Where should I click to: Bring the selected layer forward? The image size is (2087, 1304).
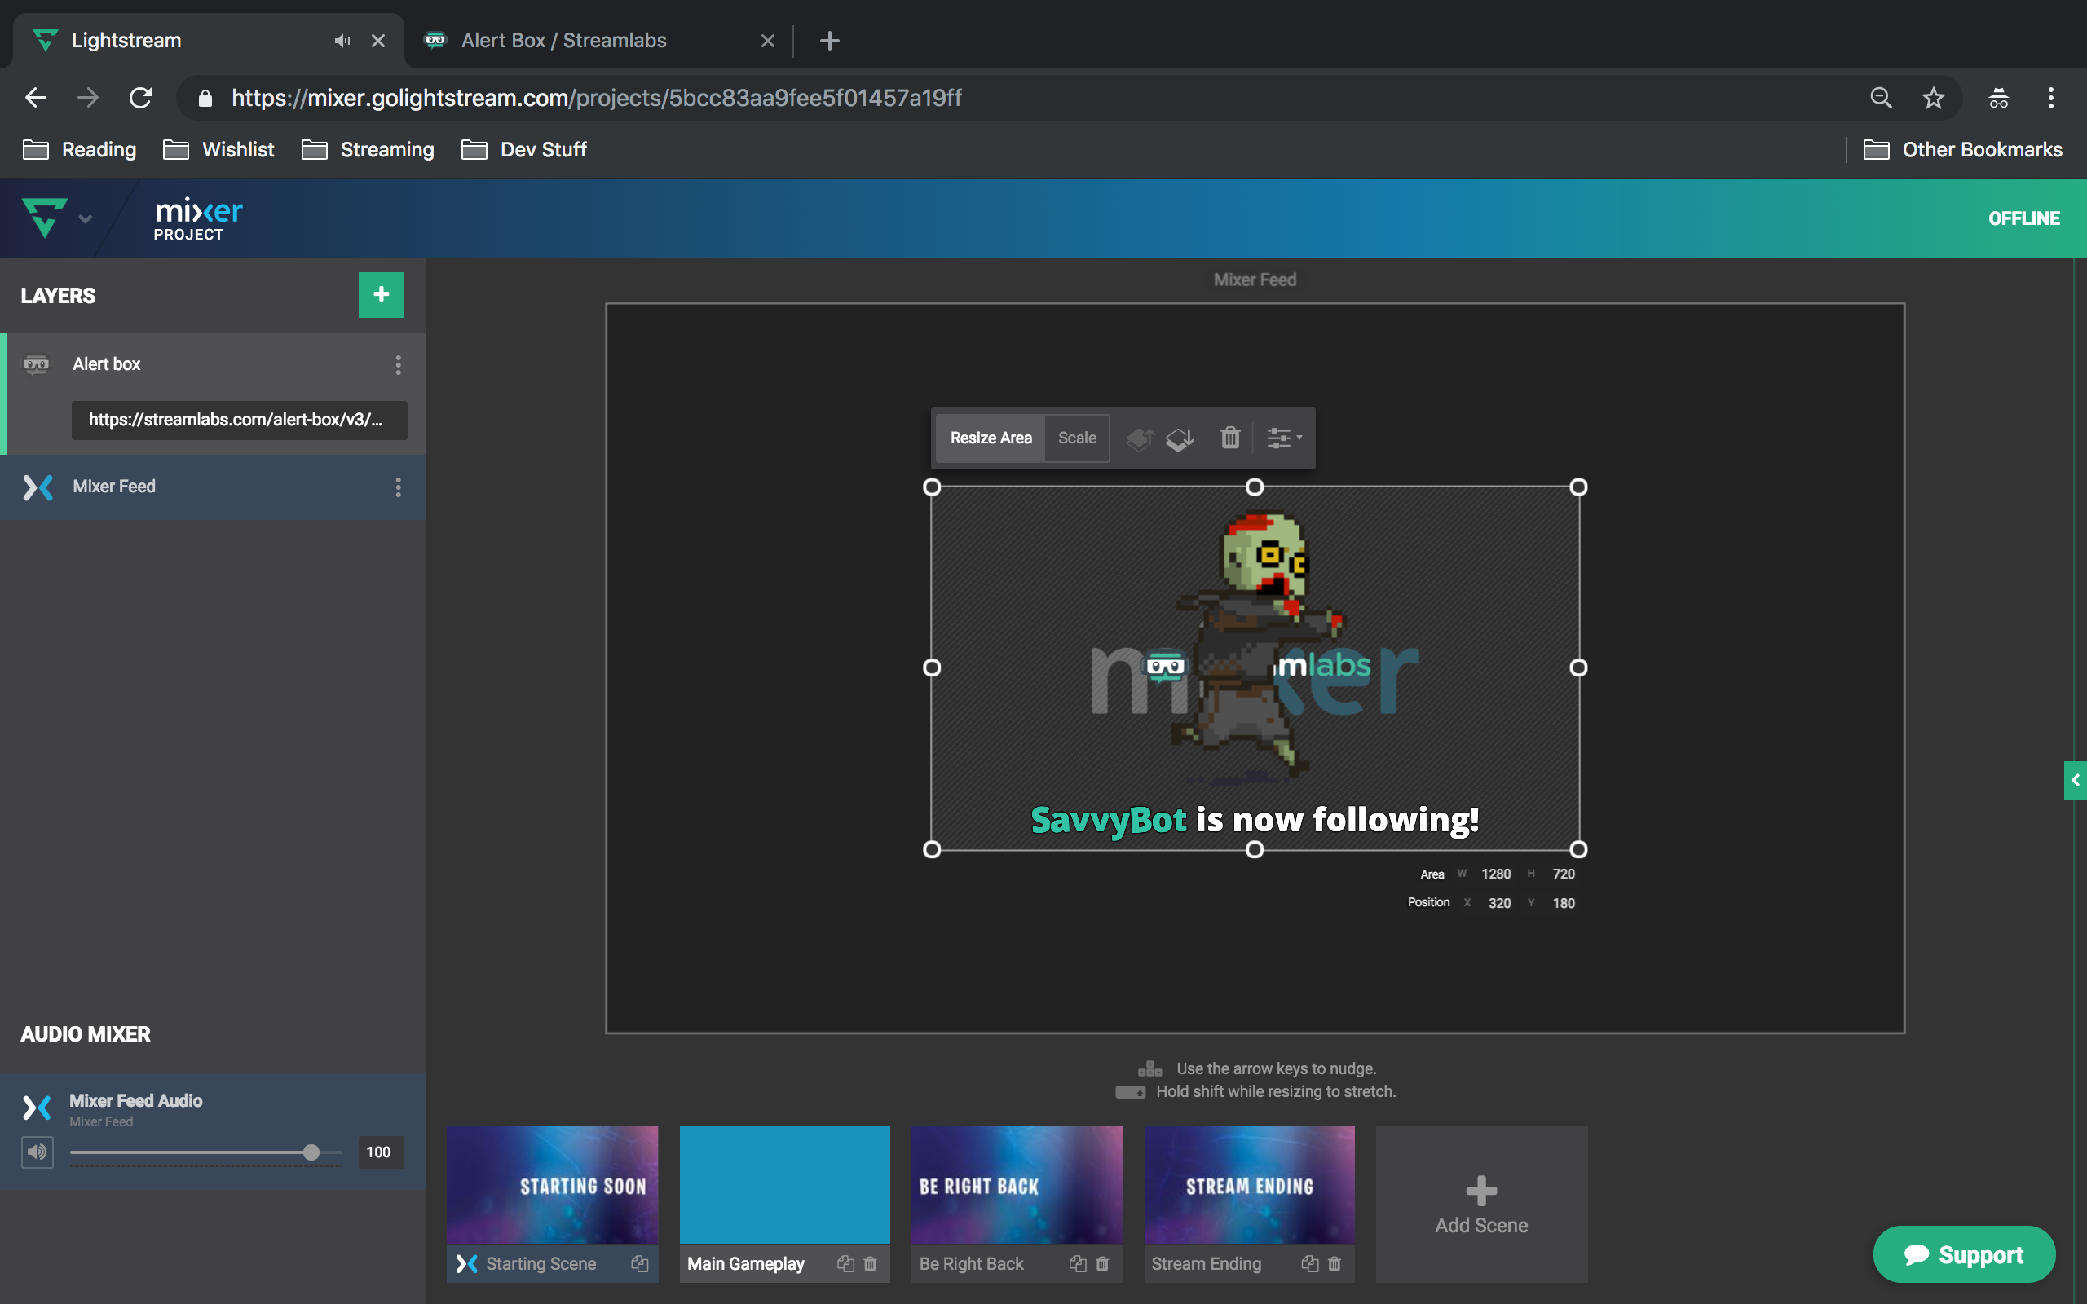click(x=1140, y=438)
